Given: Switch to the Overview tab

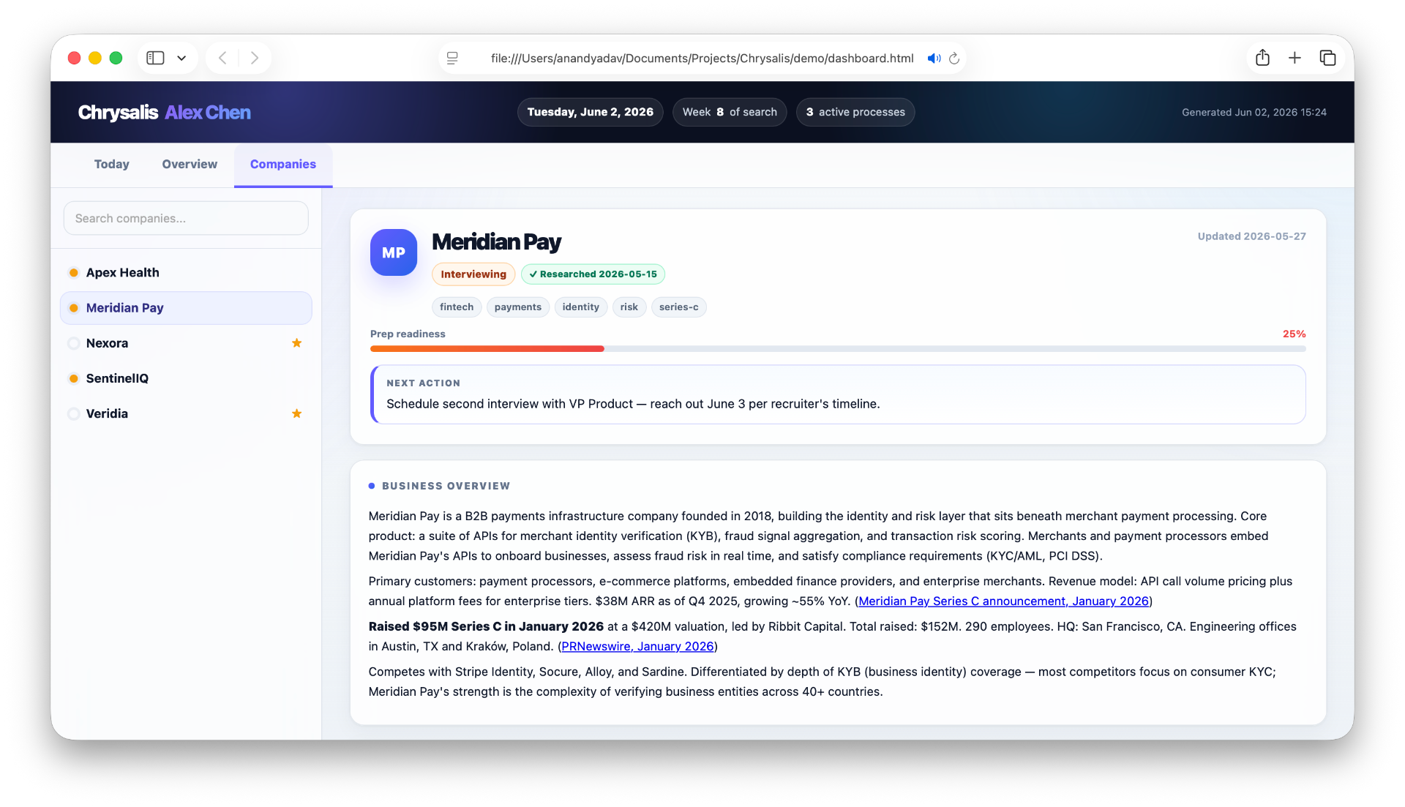Looking at the screenshot, I should point(190,164).
